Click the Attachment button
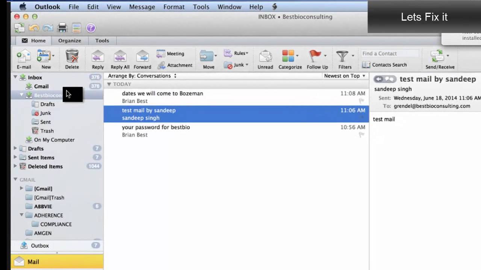 point(175,65)
